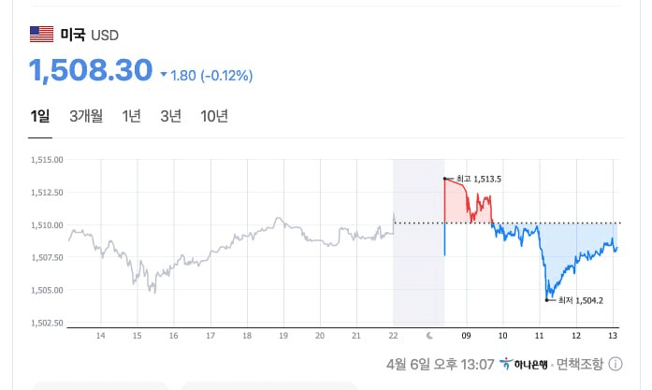Viewport: 652px width, 390px height.
Task: Click the 1,508.30 exchange rate value
Action: tap(90, 70)
